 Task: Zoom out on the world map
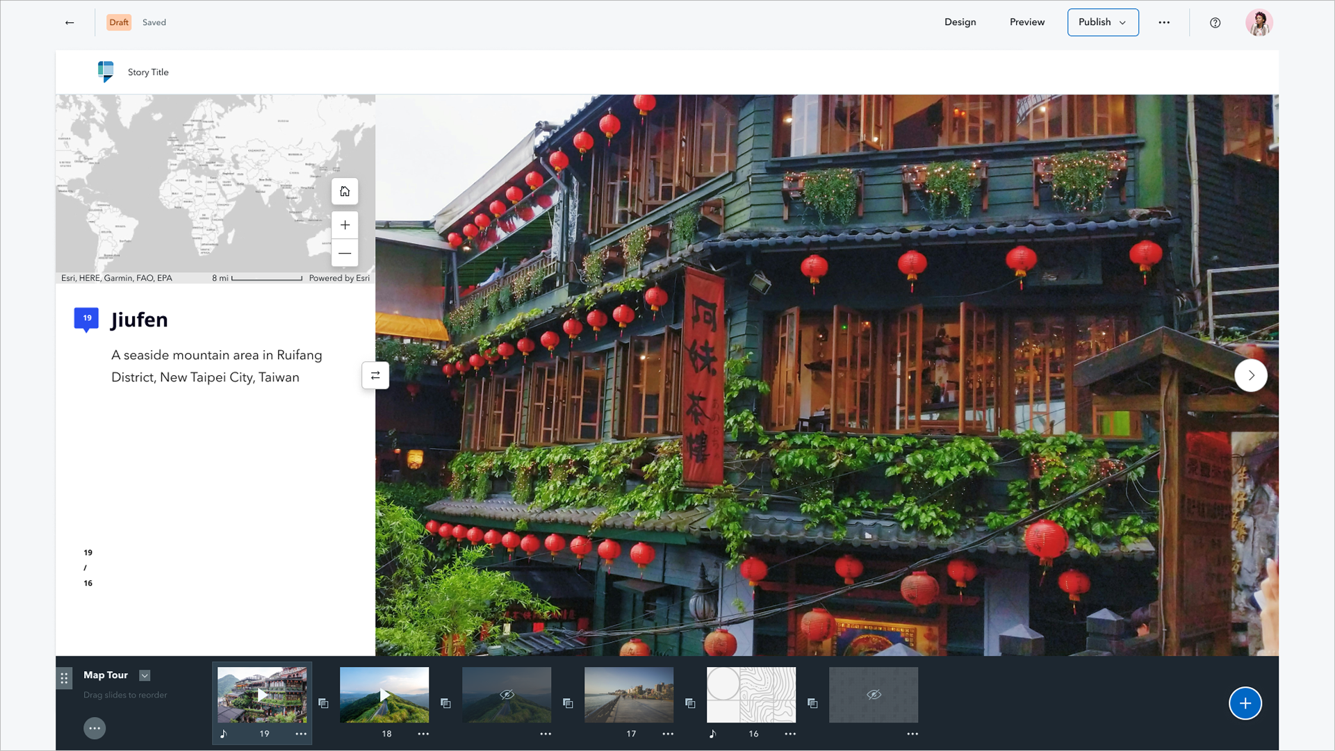345,254
